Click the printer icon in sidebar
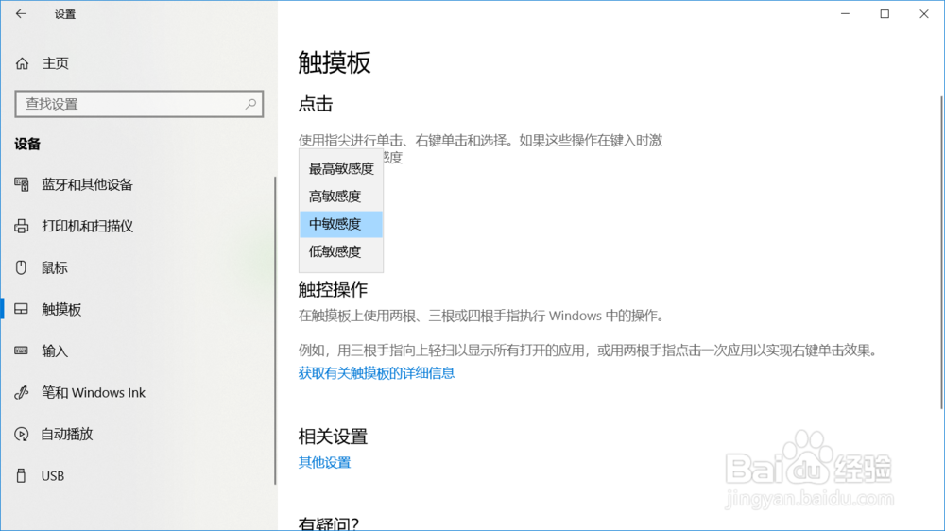The height and width of the screenshot is (531, 945). click(x=22, y=226)
